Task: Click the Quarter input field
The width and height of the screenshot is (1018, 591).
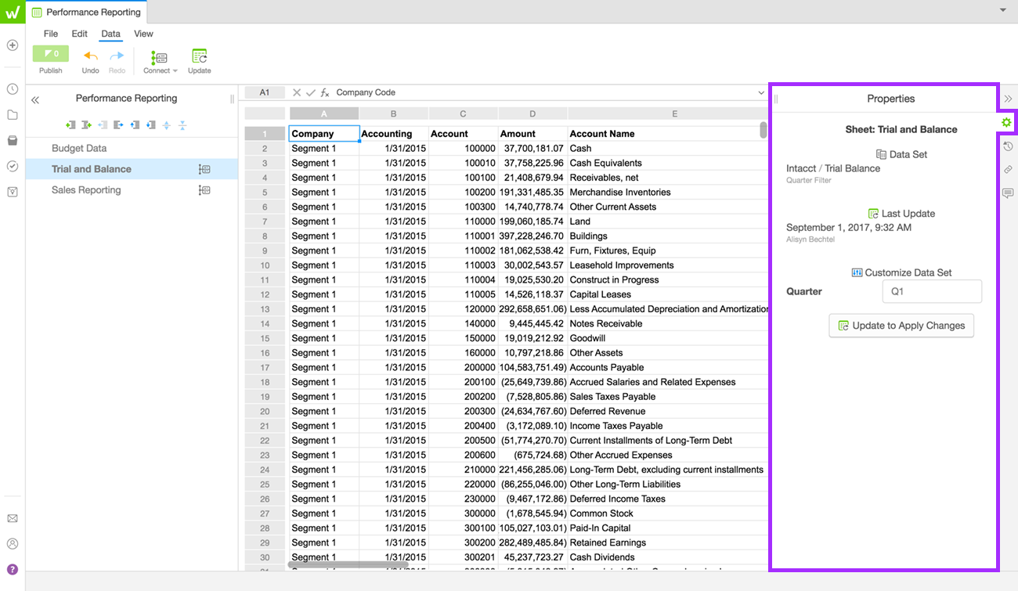Action: tap(931, 291)
